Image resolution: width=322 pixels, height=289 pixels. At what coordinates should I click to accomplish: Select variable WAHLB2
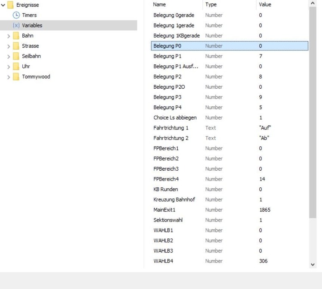(x=163, y=241)
